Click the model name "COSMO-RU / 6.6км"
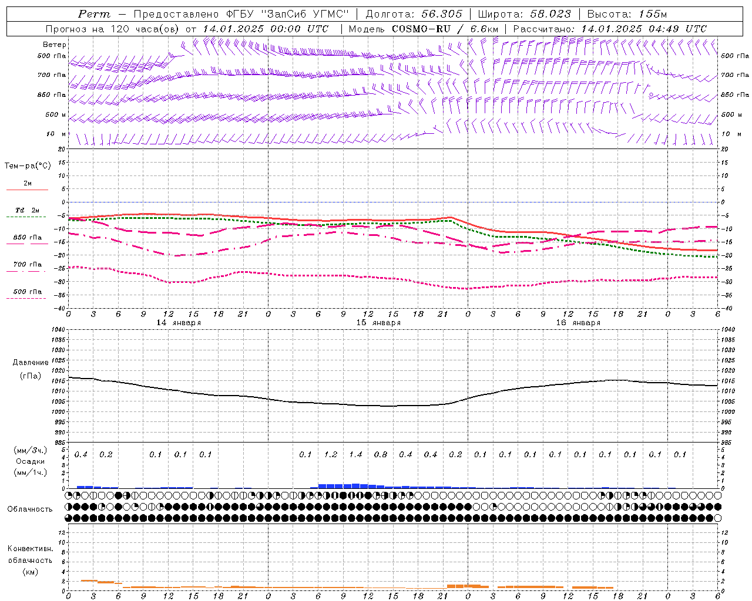752x601 pixels. pyautogui.click(x=446, y=29)
